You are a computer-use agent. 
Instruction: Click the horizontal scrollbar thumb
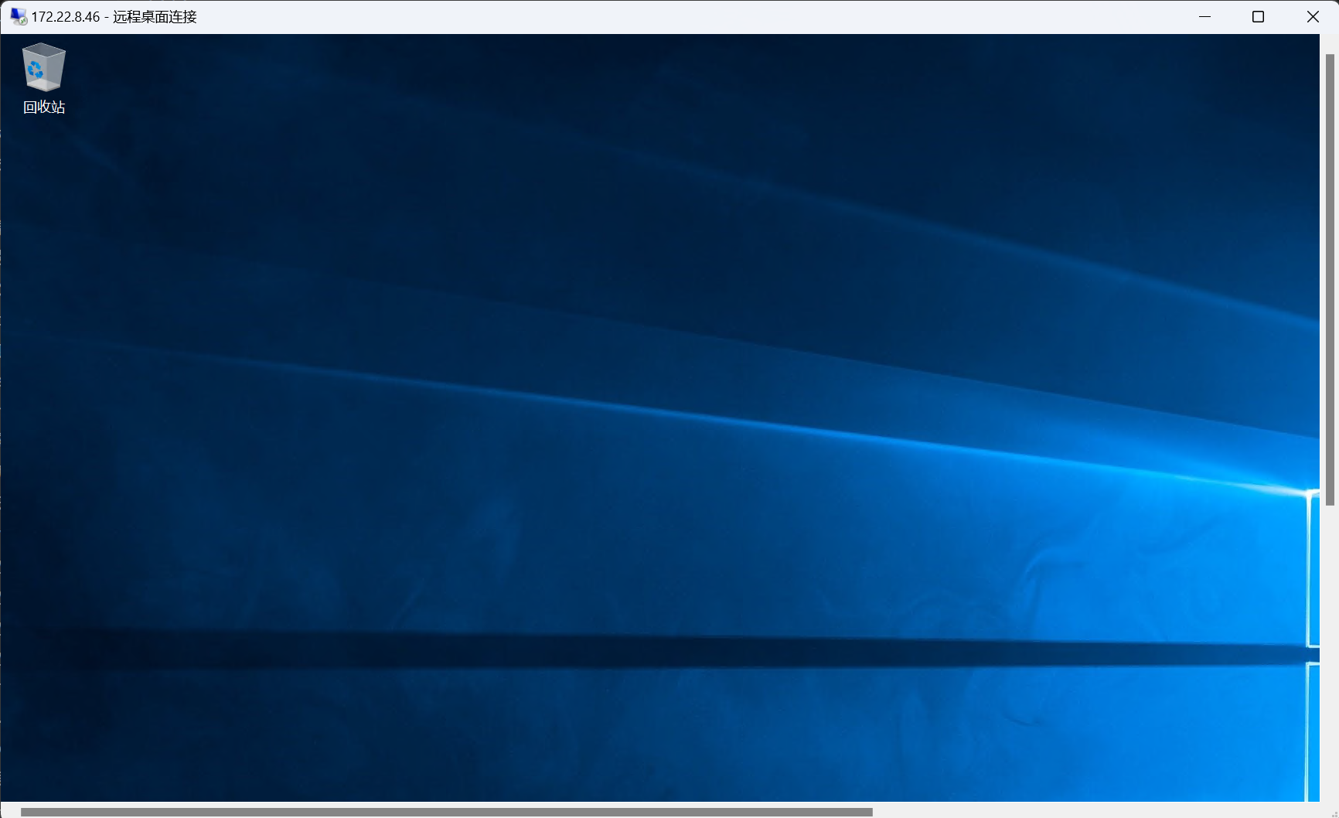point(446,812)
